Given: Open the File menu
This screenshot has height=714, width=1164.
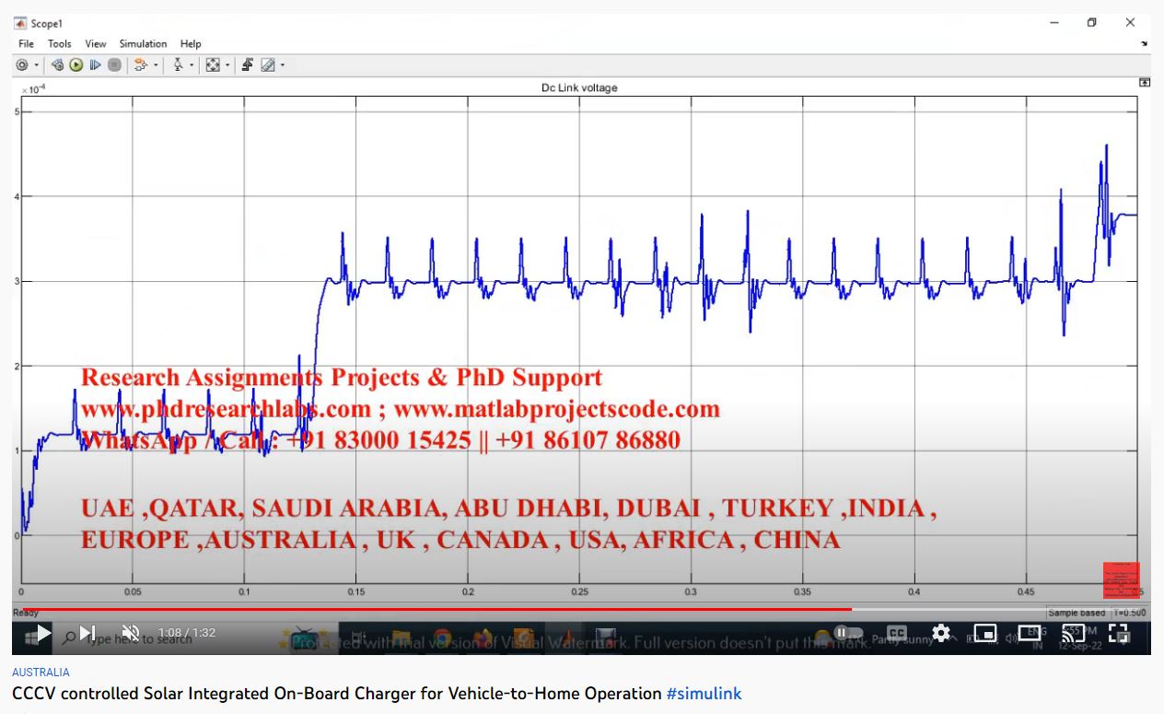Looking at the screenshot, I should tap(26, 43).
